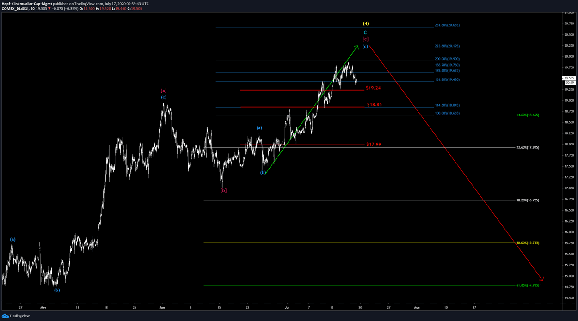The height and width of the screenshot is (321, 578).
Task: Click the red downward arrow tip near 14.785
Action: 542,279
